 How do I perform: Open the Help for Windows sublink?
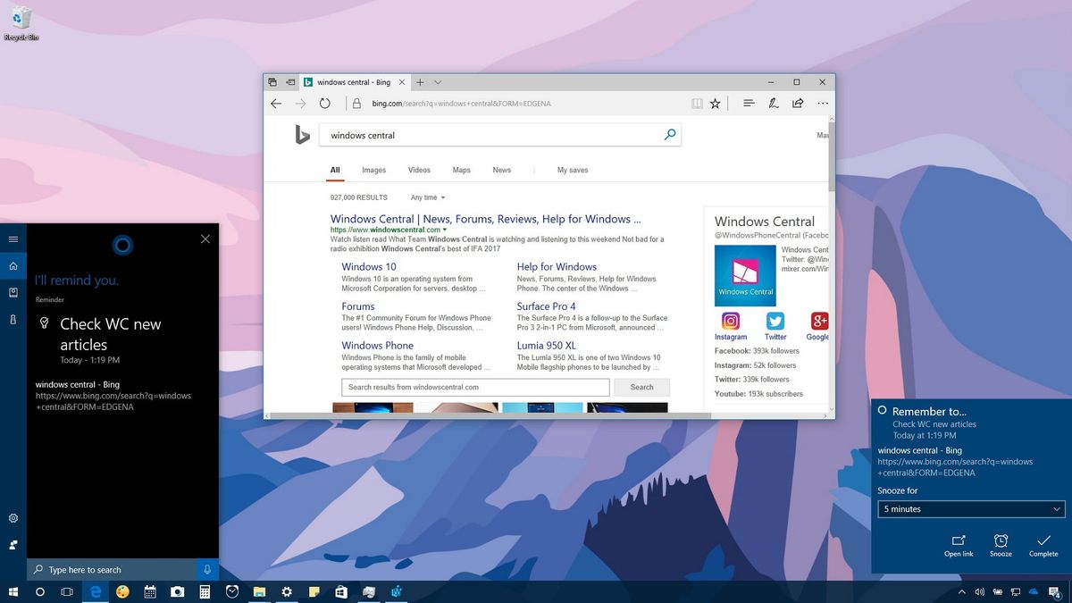(x=557, y=266)
